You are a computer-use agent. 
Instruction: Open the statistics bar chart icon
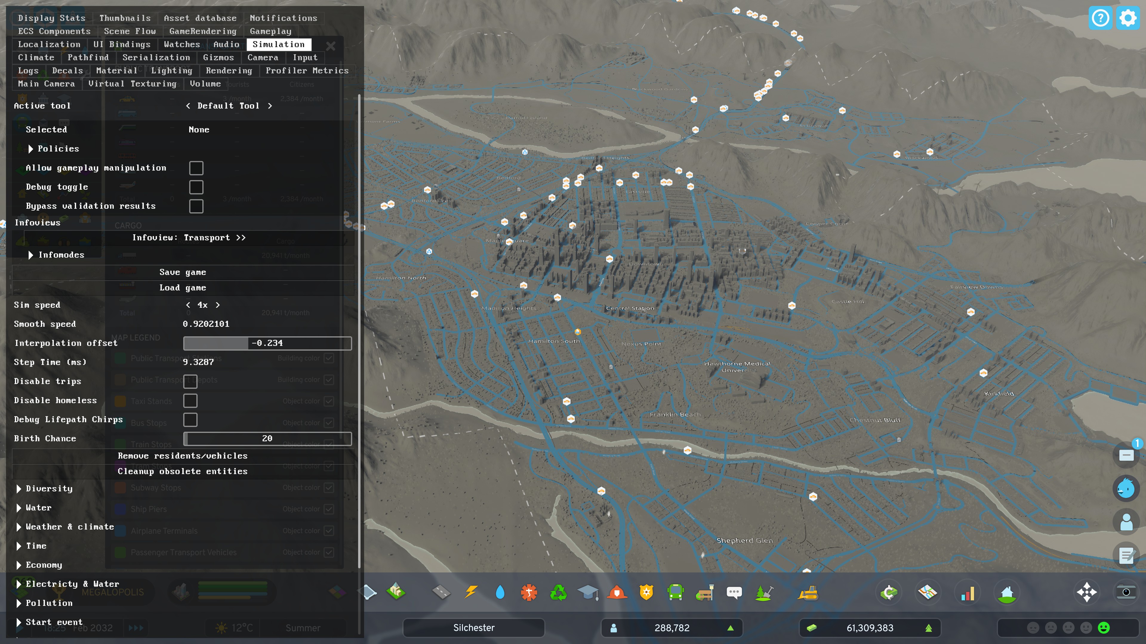[968, 592]
